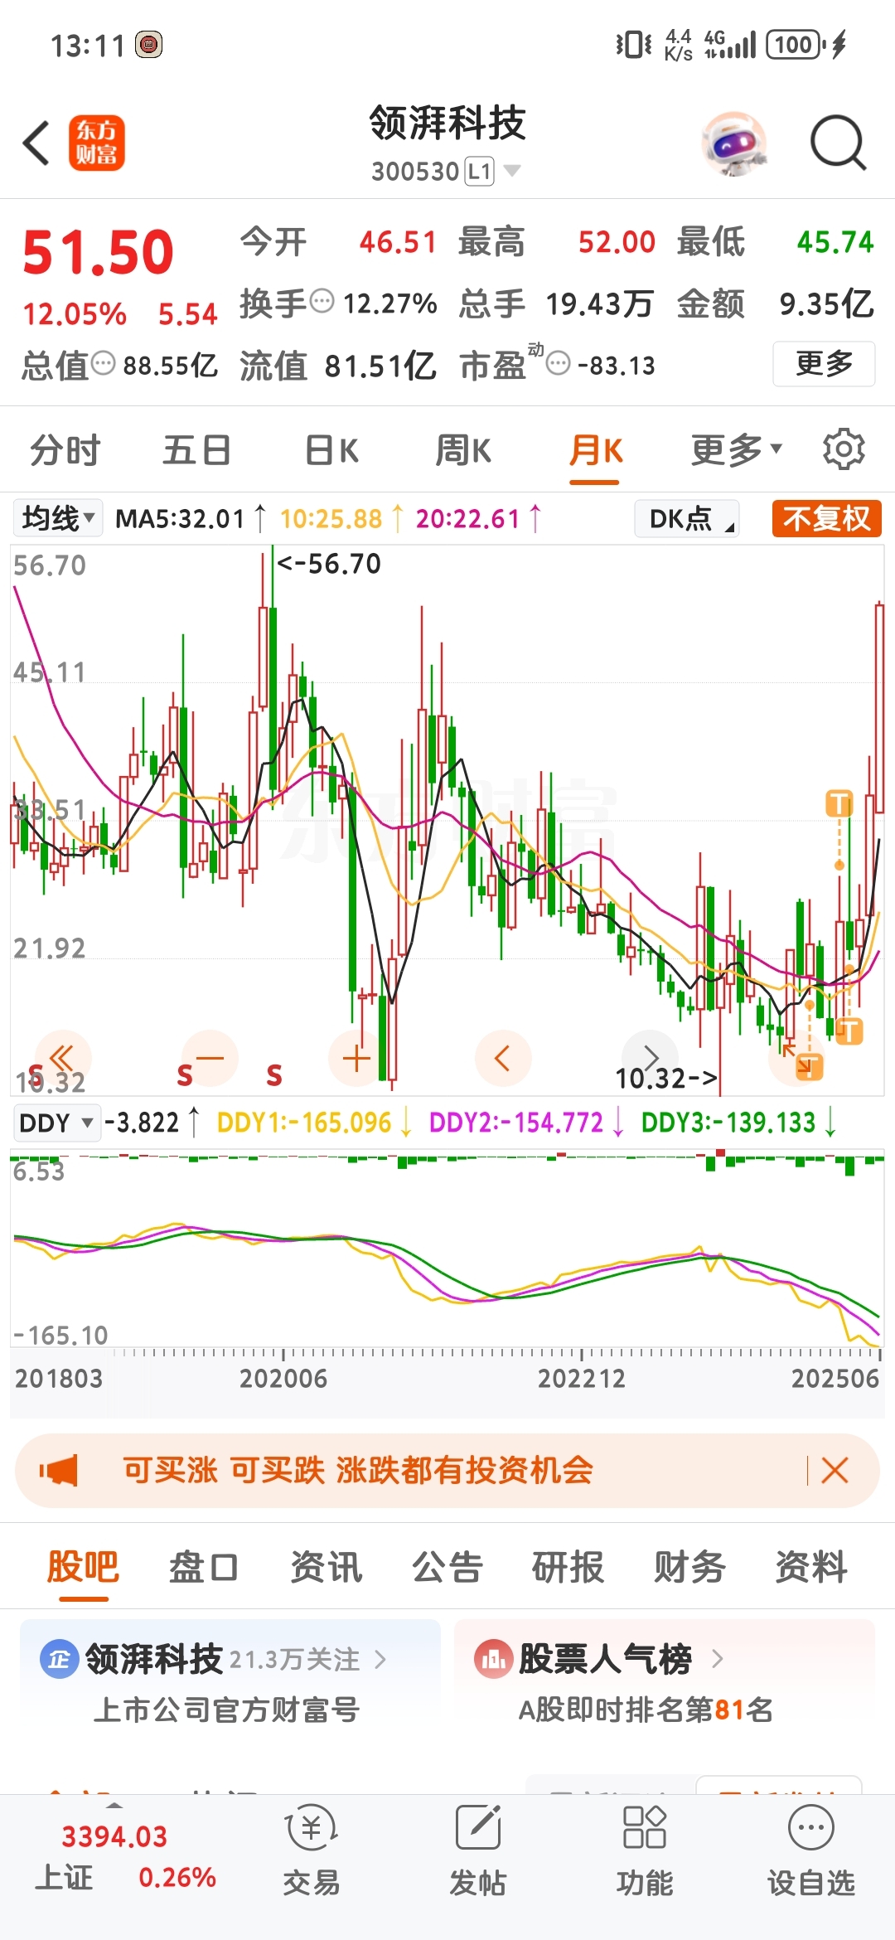Tap the 市盈 info bubble icon
Viewport: 895px width, 1940px height.
pos(559,362)
